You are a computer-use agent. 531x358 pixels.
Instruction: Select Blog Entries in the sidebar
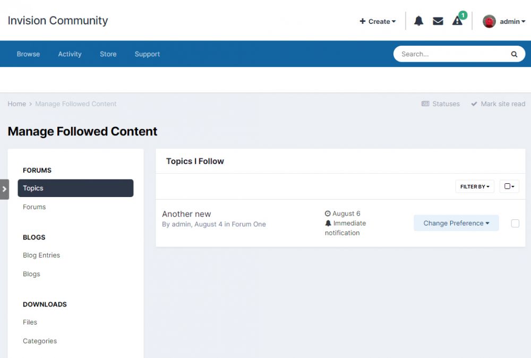coord(41,255)
